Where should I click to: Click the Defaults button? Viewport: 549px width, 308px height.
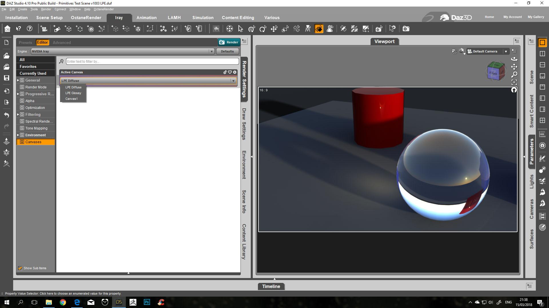227,51
